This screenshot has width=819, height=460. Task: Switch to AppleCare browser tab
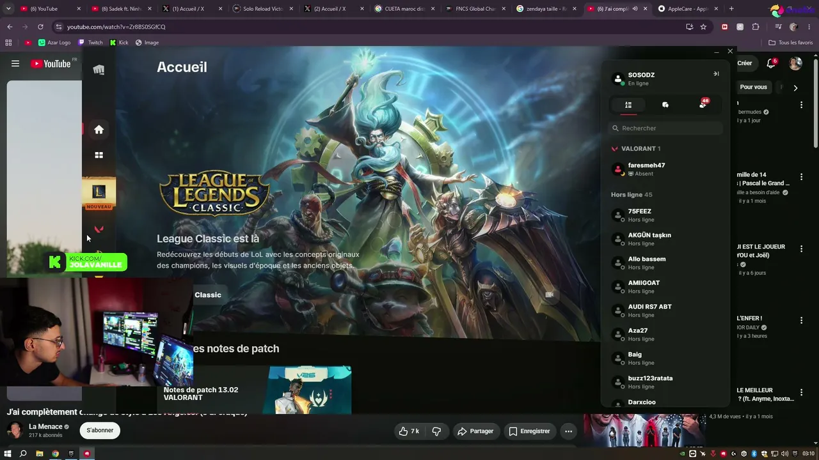point(687,9)
